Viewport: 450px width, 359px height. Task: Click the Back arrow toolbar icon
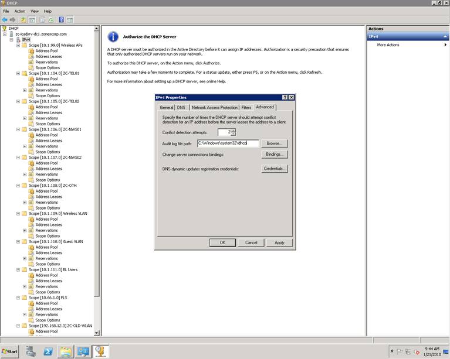5,19
